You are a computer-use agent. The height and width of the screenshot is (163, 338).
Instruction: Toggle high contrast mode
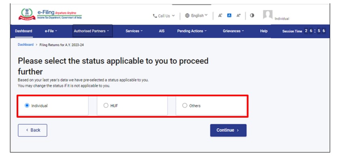tap(252, 16)
